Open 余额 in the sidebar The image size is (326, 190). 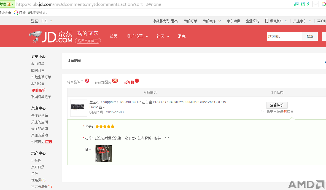34,173
